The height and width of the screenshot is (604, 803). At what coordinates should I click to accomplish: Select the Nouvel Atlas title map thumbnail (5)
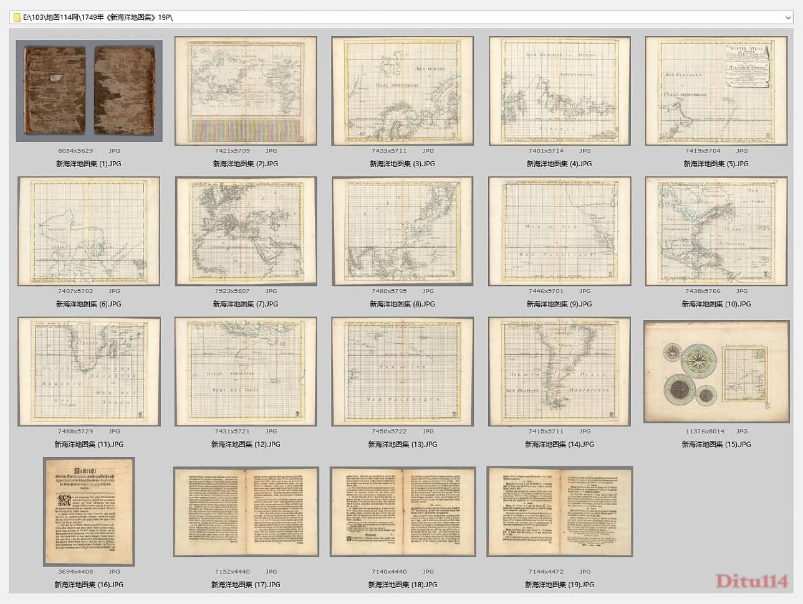[716, 91]
